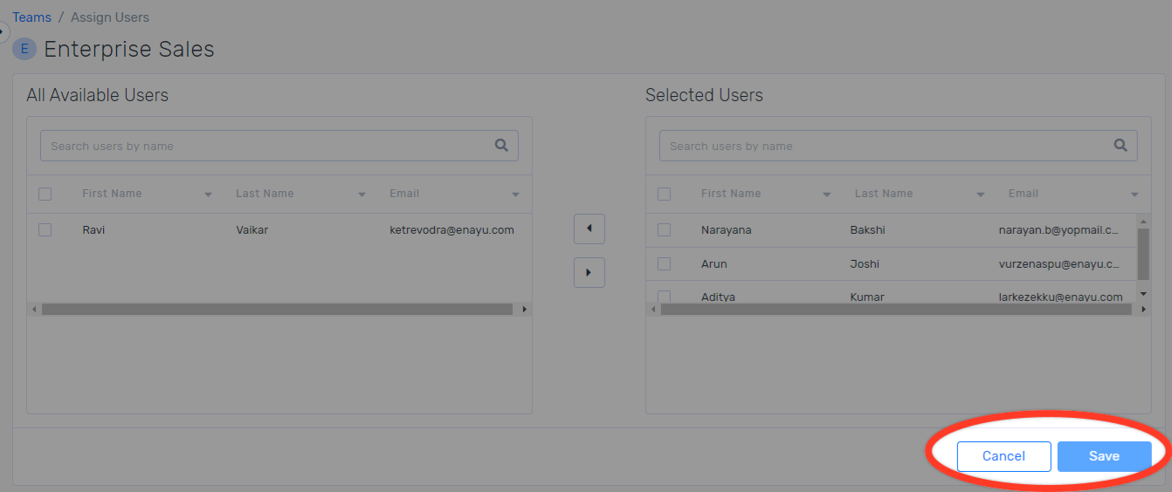Click vertical scrollbar thumb in Selected Users
Image resolution: width=1172 pixels, height=492 pixels.
(1144, 254)
